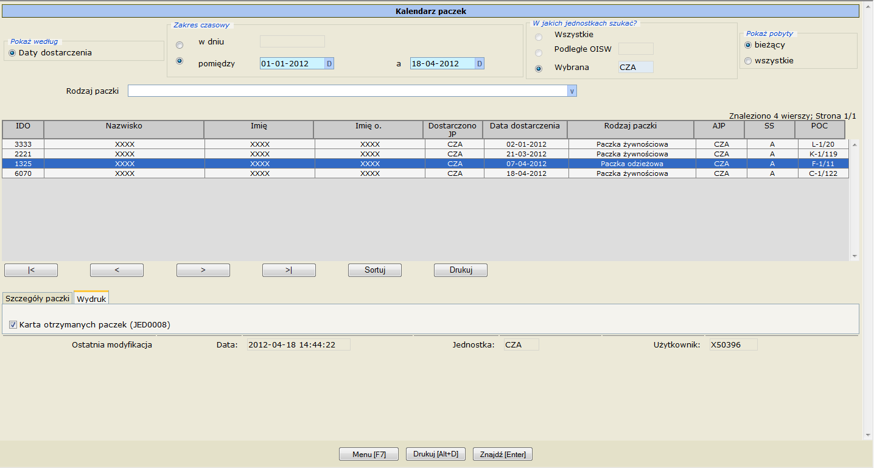Click AJP column header
This screenshot has width=874, height=468.
pos(719,130)
